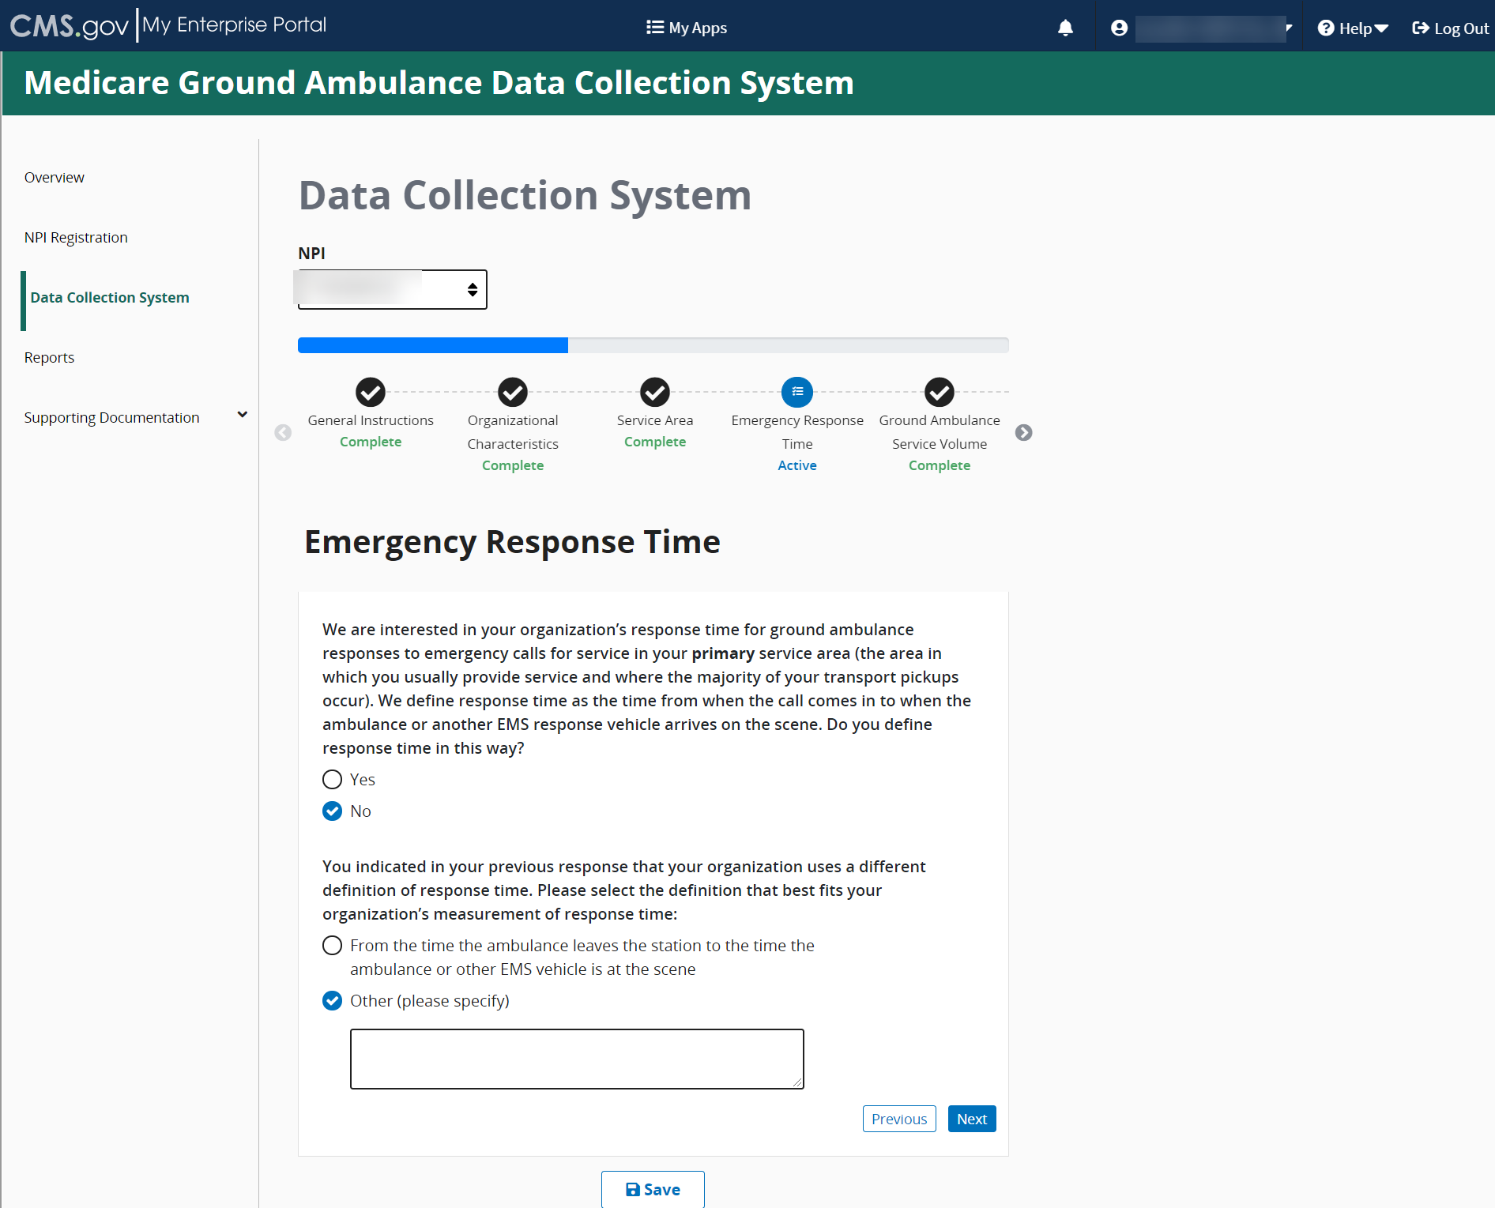This screenshot has height=1208, width=1495.
Task: Go to NPI Registration in sidebar
Action: coord(76,238)
